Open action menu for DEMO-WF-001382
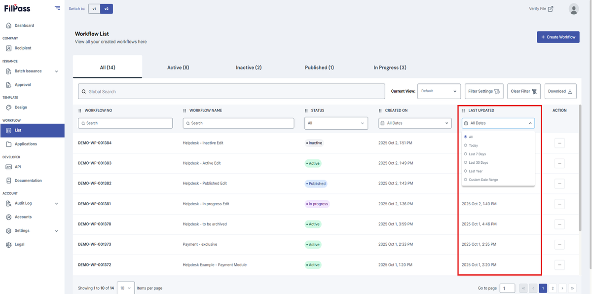Image resolution: width=592 pixels, height=294 pixels. point(559,184)
